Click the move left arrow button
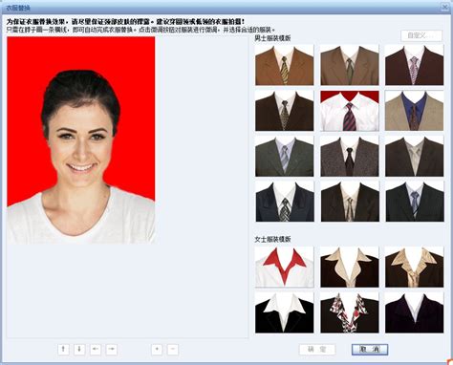453x365 pixels. (96, 350)
